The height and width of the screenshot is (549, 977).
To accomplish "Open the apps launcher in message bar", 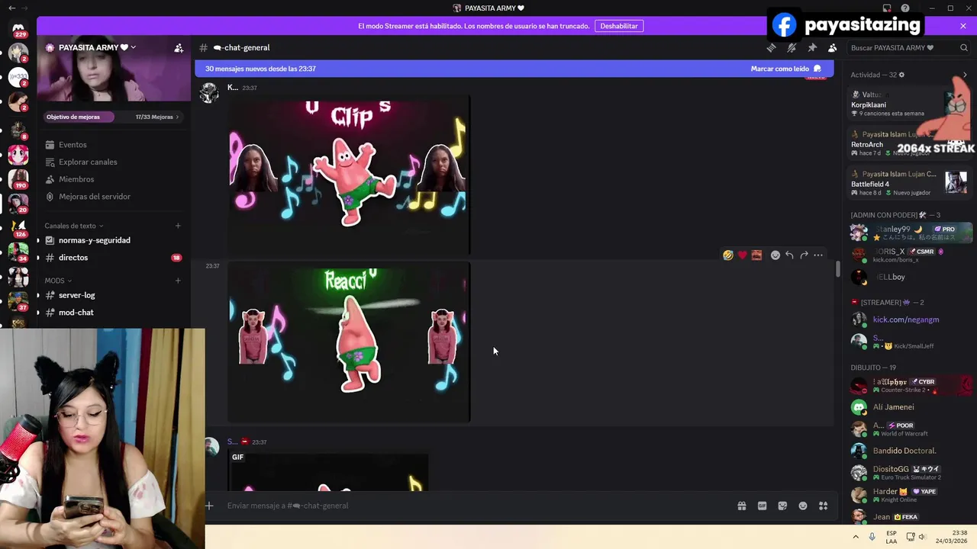I will click(824, 506).
